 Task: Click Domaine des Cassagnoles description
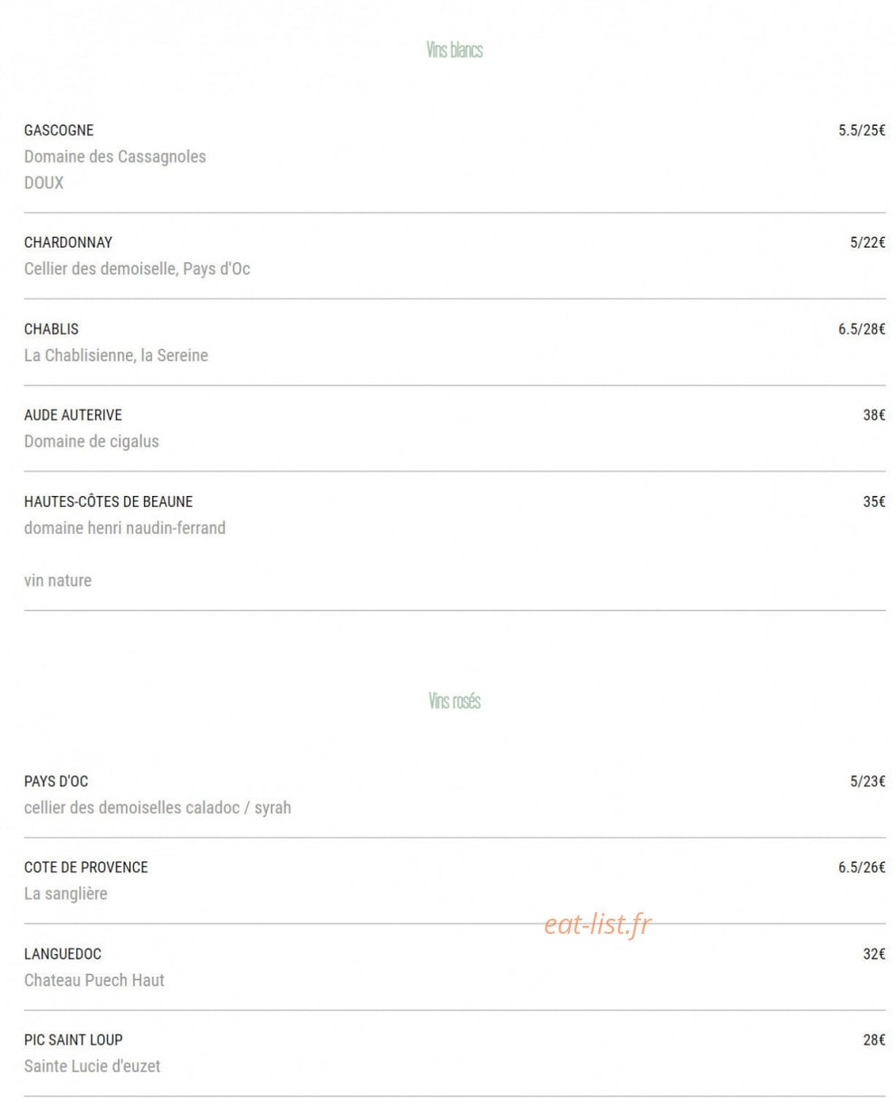(115, 157)
